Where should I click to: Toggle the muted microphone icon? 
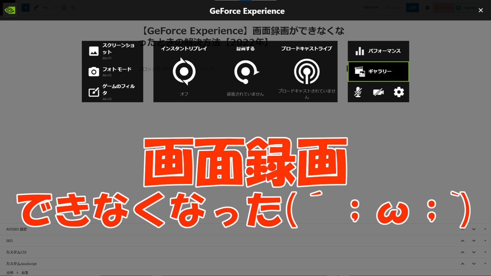(x=358, y=92)
